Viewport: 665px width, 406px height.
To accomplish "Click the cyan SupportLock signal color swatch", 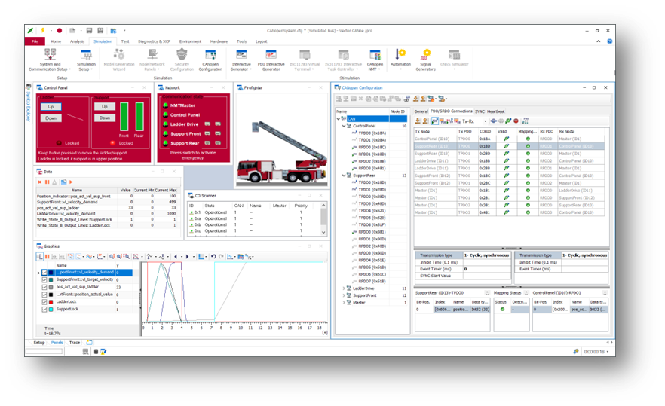I will click(51, 310).
